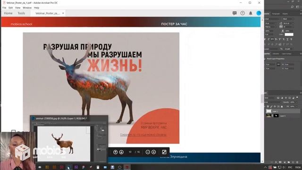The width and height of the screenshot is (302, 170).
Task: Go to previous page with up arrow
Action: (x=115, y=152)
